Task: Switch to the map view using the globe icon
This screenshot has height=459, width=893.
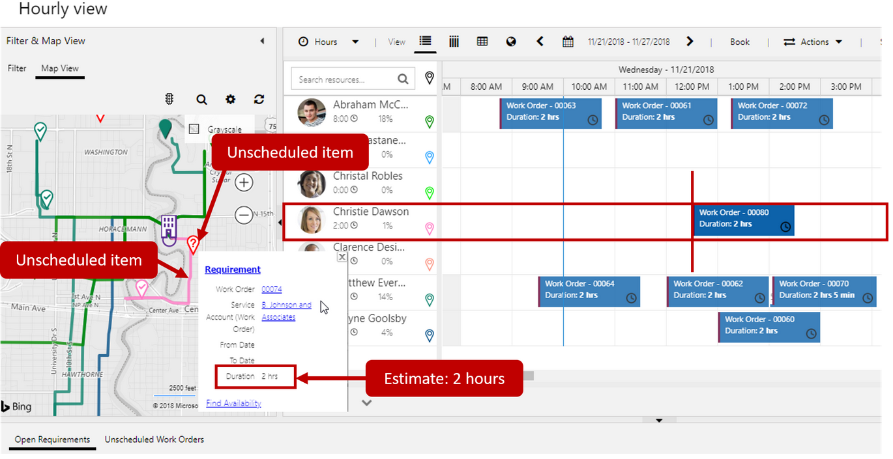Action: pos(511,42)
